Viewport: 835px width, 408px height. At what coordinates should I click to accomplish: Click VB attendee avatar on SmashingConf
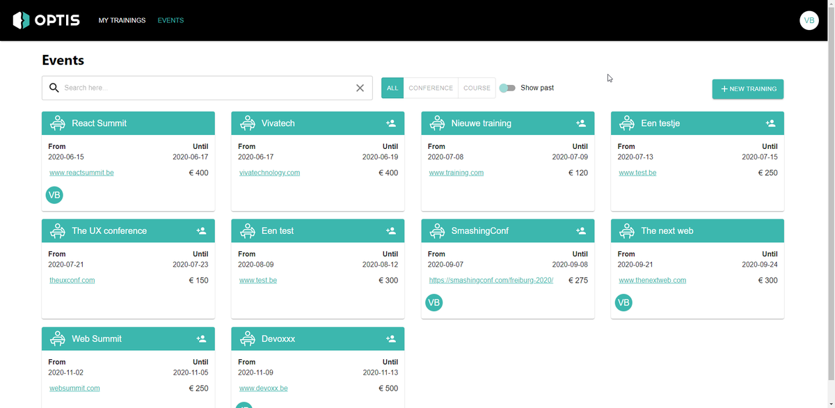(434, 303)
